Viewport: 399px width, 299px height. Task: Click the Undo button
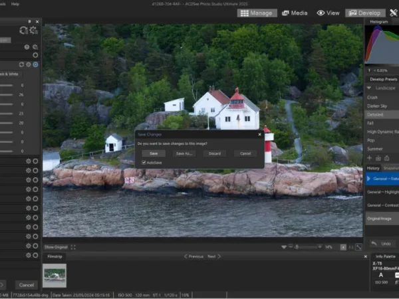coord(383,244)
